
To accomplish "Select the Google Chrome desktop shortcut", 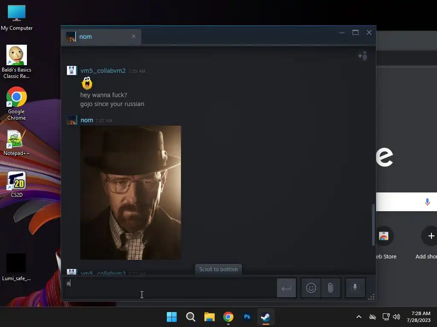I will point(17,103).
